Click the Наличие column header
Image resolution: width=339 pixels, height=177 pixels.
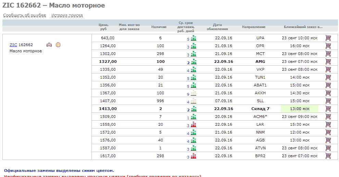pyautogui.click(x=159, y=27)
